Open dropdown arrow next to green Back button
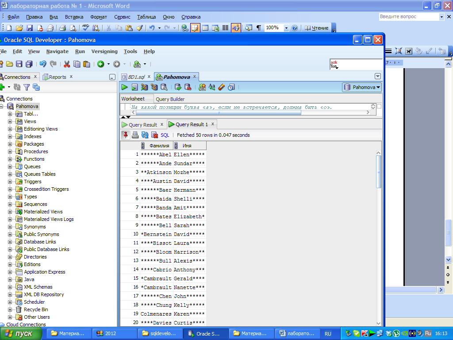 coord(109,64)
